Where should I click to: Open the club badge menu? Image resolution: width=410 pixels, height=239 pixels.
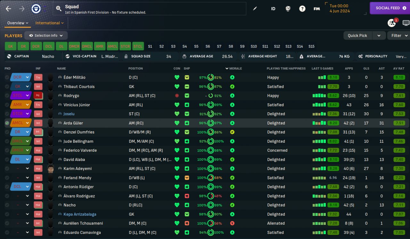[x=36, y=9]
